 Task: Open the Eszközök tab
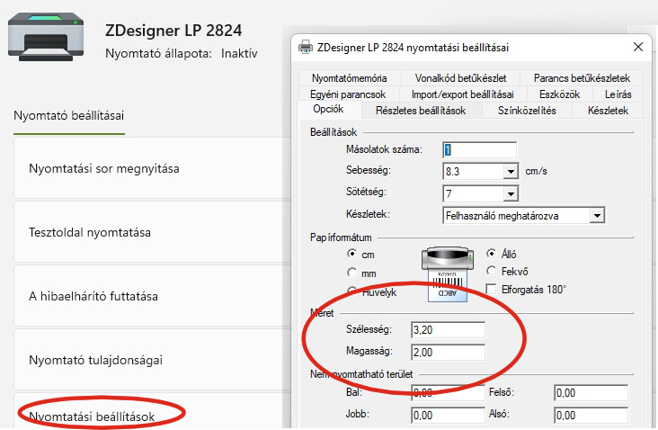pyautogui.click(x=559, y=94)
